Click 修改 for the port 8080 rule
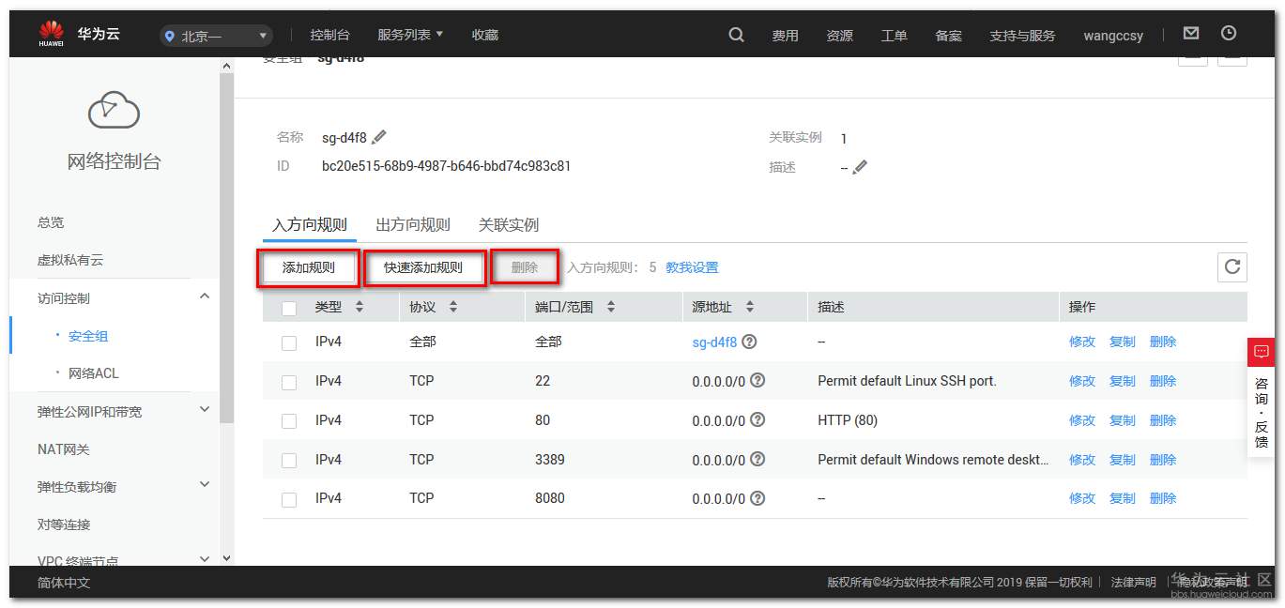This screenshot has height=608, width=1285. click(1082, 498)
